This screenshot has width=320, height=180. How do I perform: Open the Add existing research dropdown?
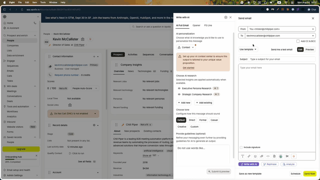pos(204,103)
